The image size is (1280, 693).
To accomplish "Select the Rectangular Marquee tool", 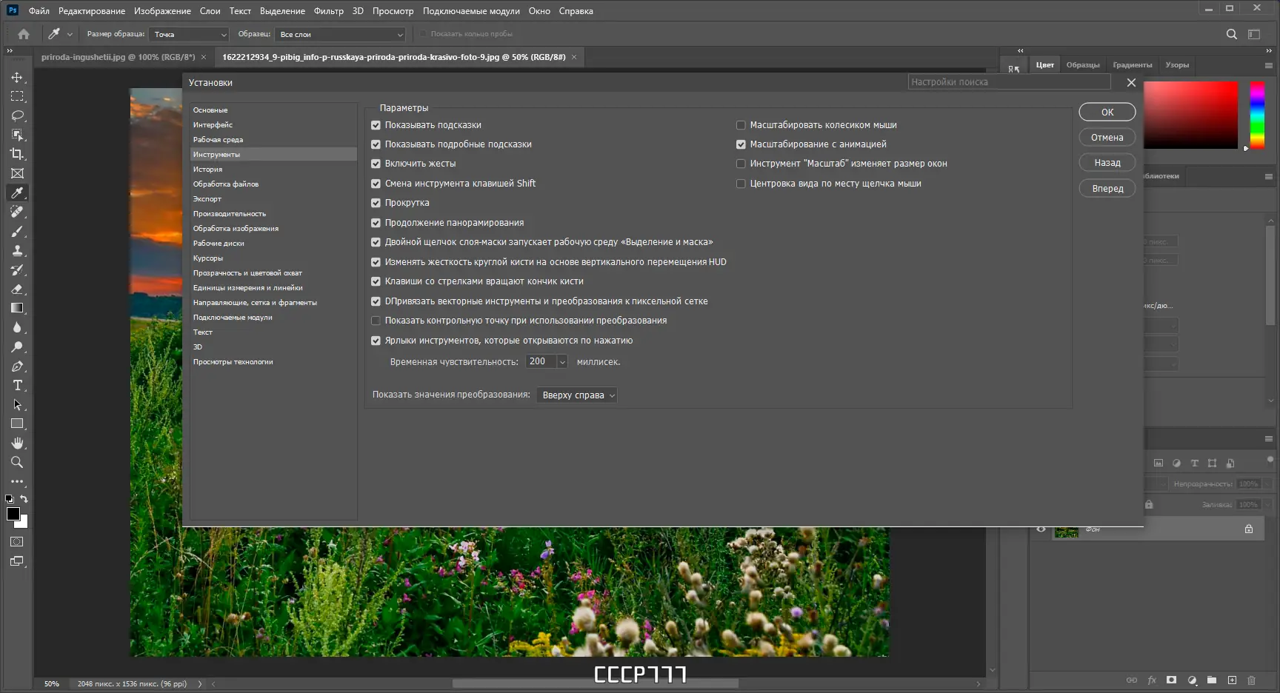I will [x=17, y=96].
